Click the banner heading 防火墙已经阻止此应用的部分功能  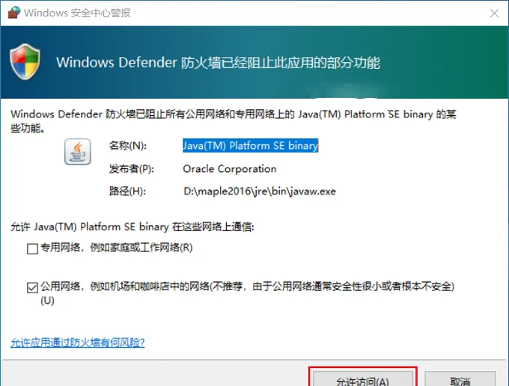(x=218, y=63)
